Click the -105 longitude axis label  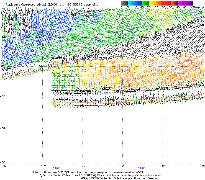[x=3, y=166]
